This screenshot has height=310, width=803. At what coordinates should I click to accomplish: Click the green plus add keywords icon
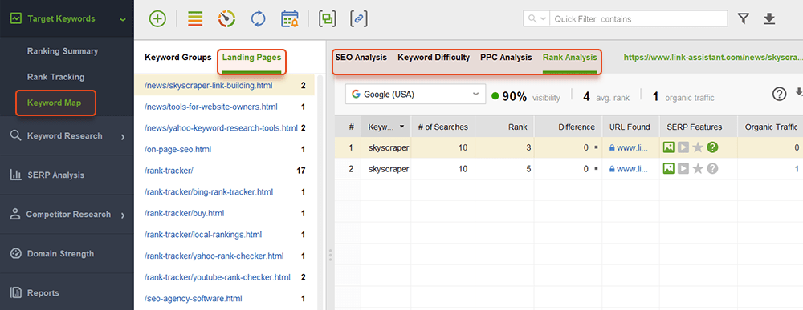click(157, 19)
